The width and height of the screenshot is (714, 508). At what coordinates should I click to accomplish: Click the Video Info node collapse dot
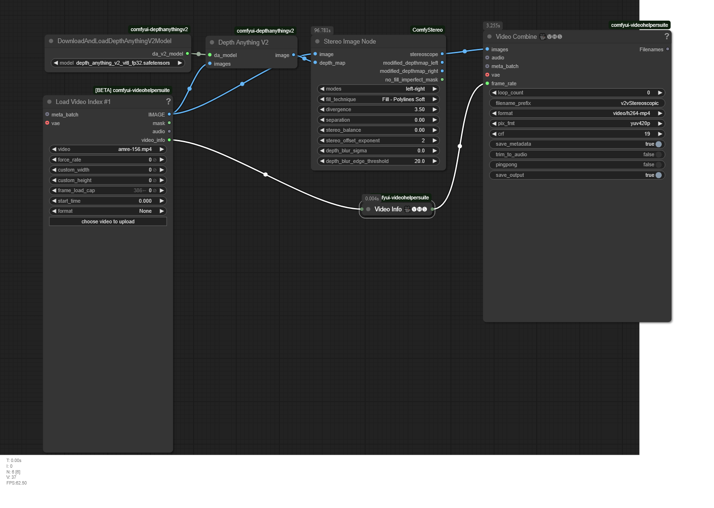(368, 209)
